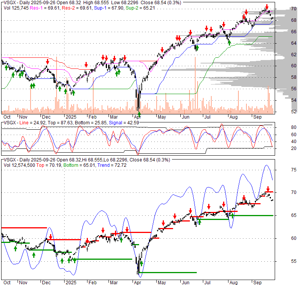Select the Sup-1 = 67.90 legend label

(109, 8)
